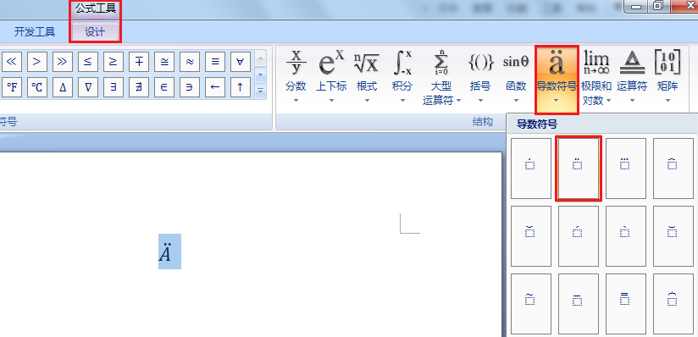Screen dimensions: 698x337
Task: Expand the full symbols gallery
Action: (x=261, y=91)
